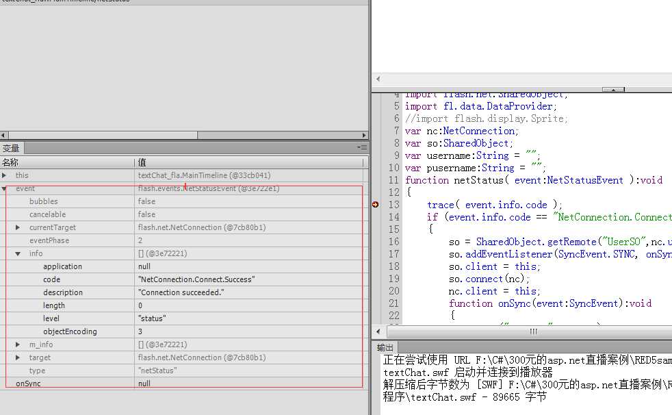Select the 'length' property row
672x415 pixels.
click(184, 305)
